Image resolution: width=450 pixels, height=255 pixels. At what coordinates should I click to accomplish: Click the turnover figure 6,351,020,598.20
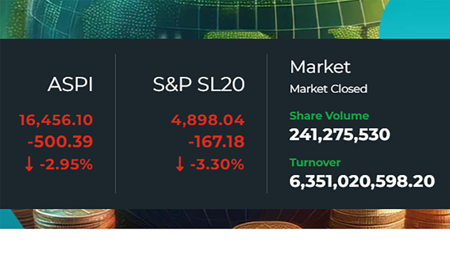point(362,181)
